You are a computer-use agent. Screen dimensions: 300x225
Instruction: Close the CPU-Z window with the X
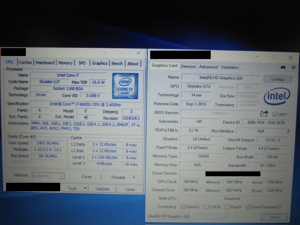click(139, 53)
